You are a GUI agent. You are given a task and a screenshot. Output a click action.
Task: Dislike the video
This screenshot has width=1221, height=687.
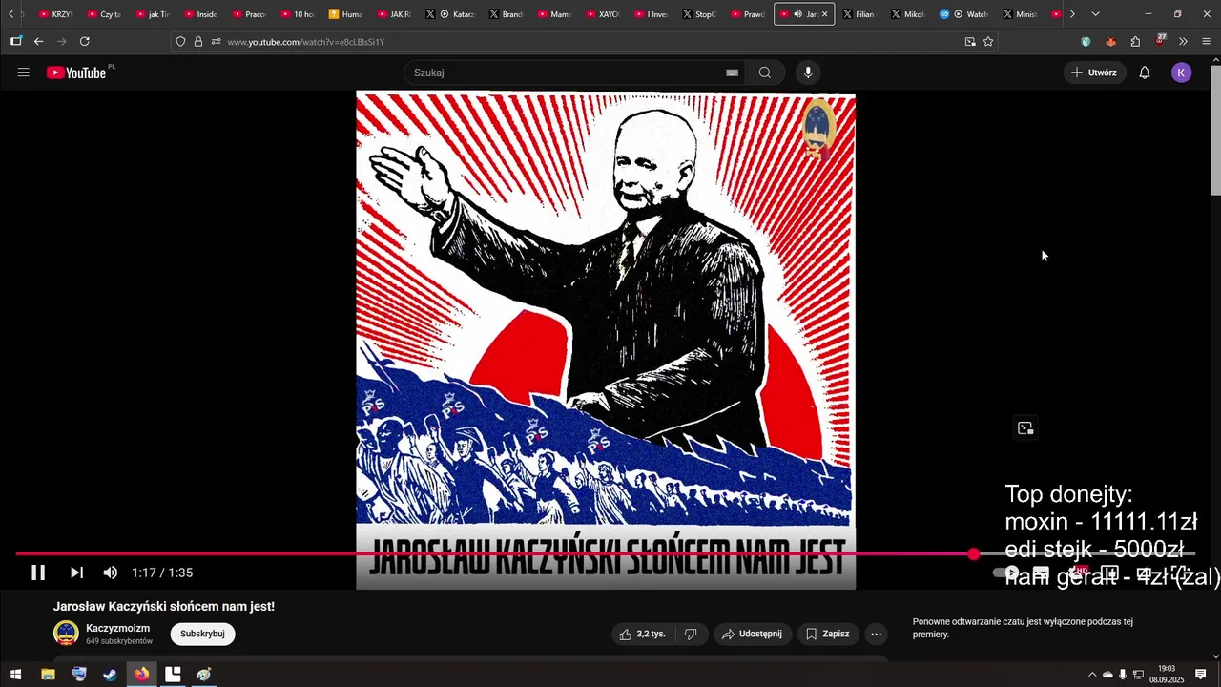(691, 634)
